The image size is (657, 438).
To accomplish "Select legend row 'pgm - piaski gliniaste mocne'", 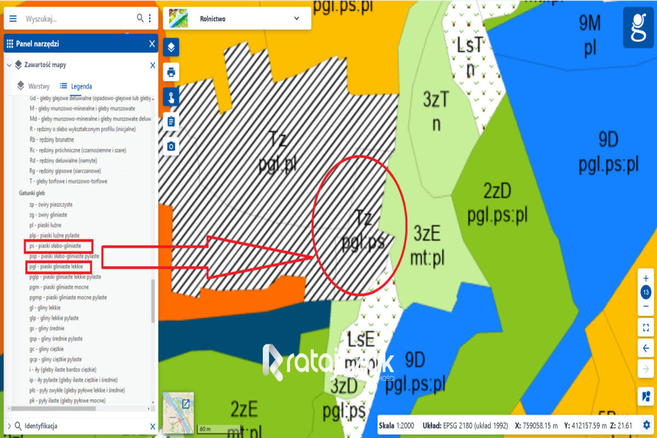I will [60, 287].
